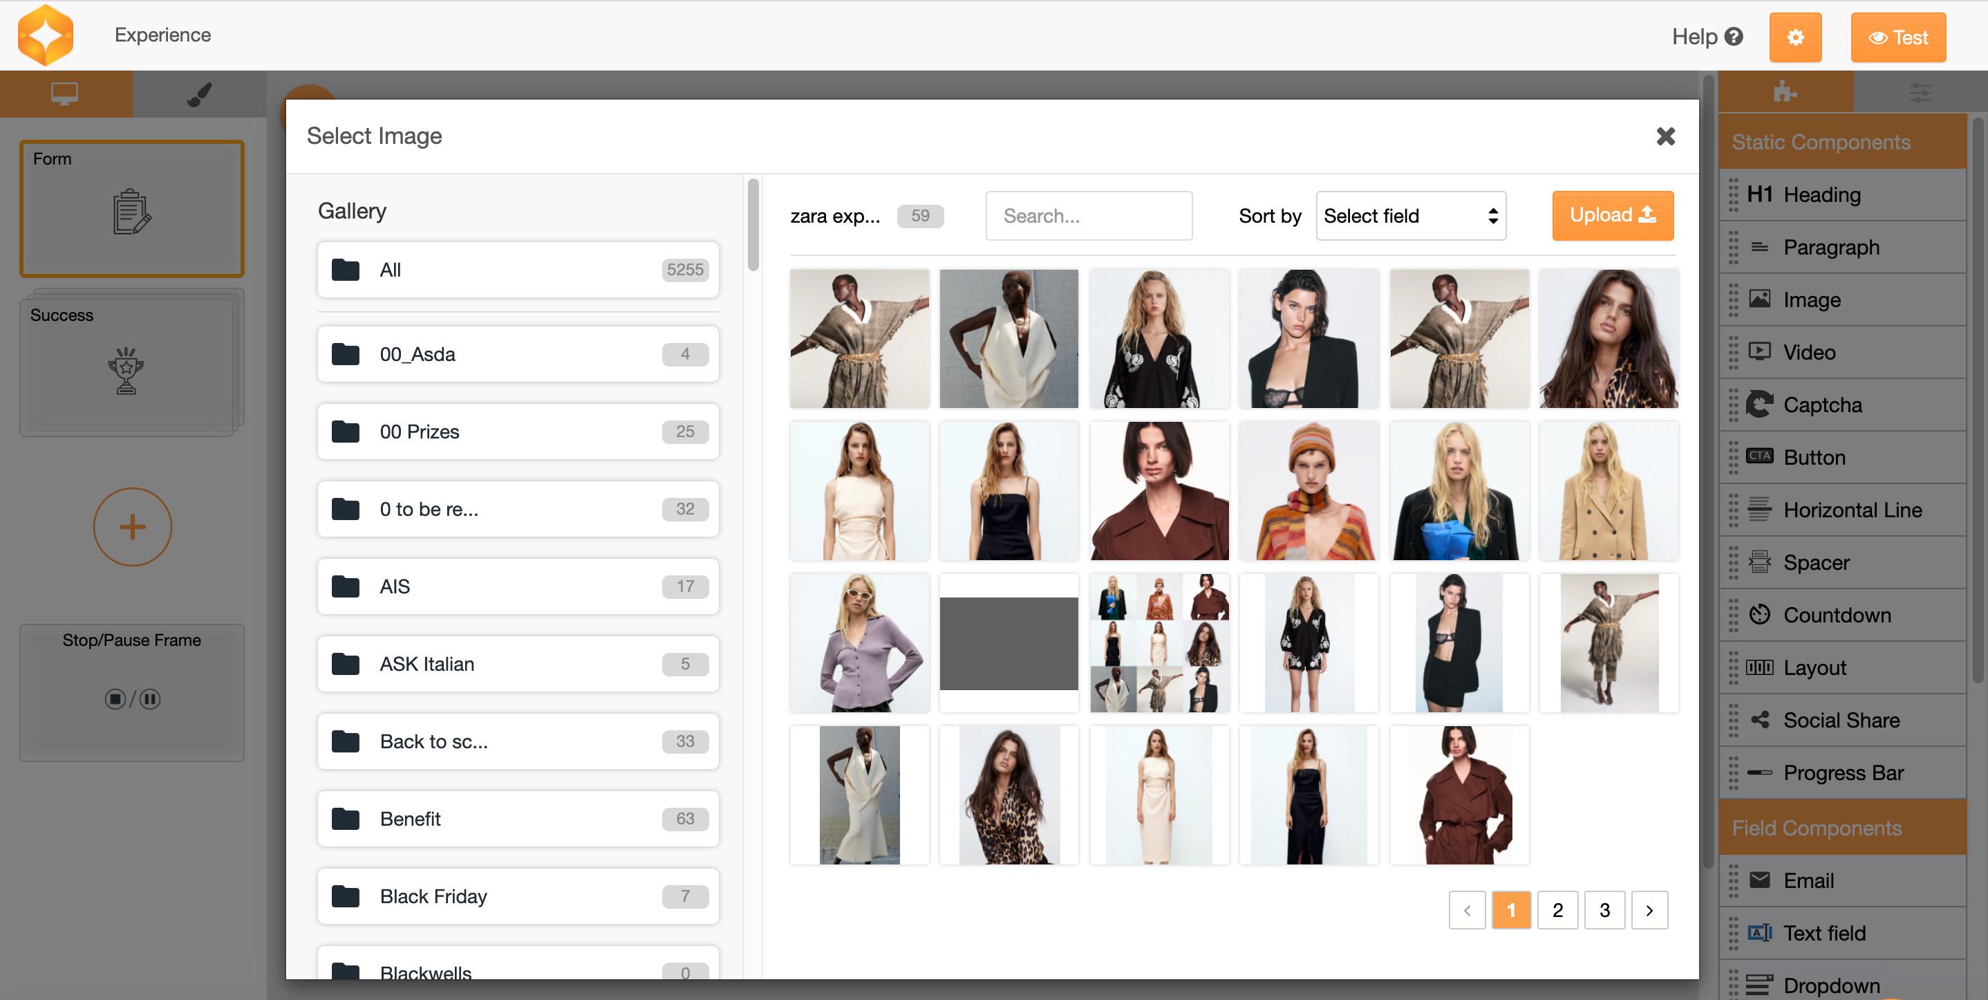Click the orange settings gear icon
This screenshot has height=1000, width=1988.
1794,37
